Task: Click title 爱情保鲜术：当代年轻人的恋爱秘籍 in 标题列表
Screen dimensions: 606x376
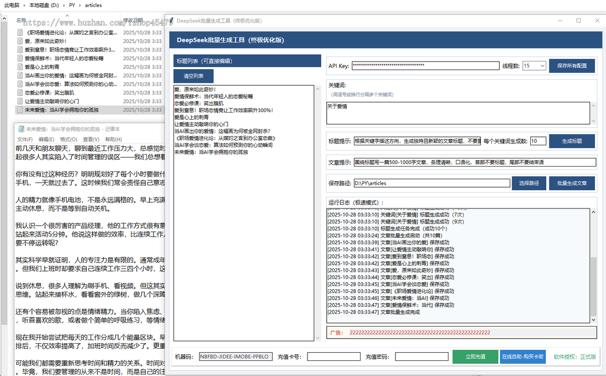Action: coord(214,96)
